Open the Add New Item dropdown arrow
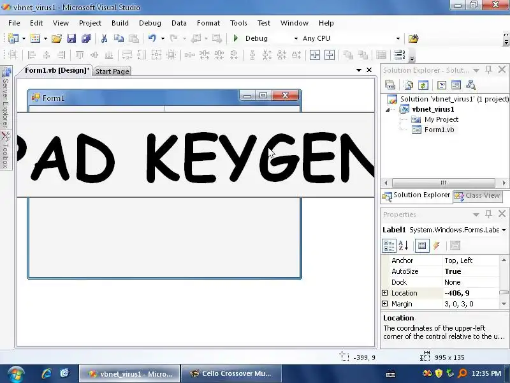 (x=45, y=38)
